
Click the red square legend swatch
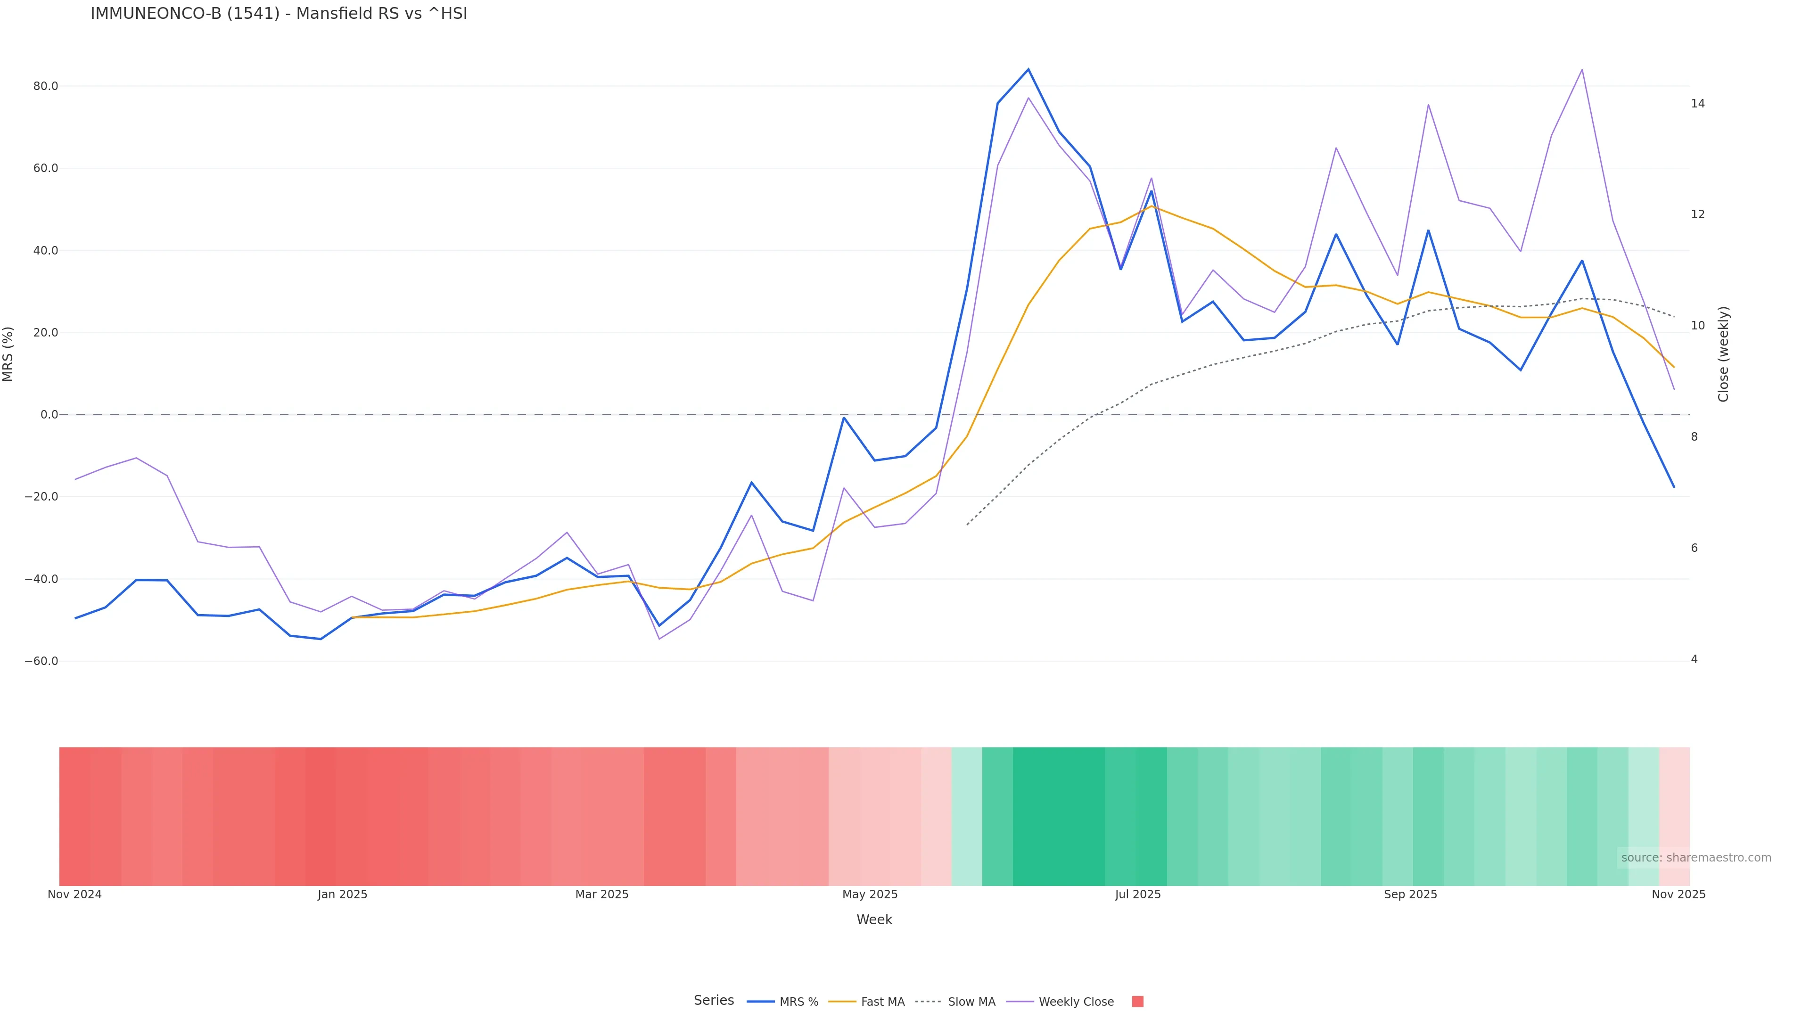1137,1002
